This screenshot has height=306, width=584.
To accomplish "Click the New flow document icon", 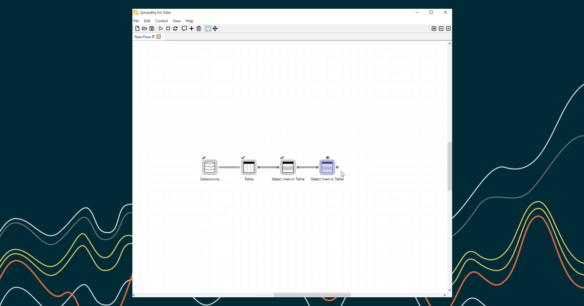I will pos(137,29).
